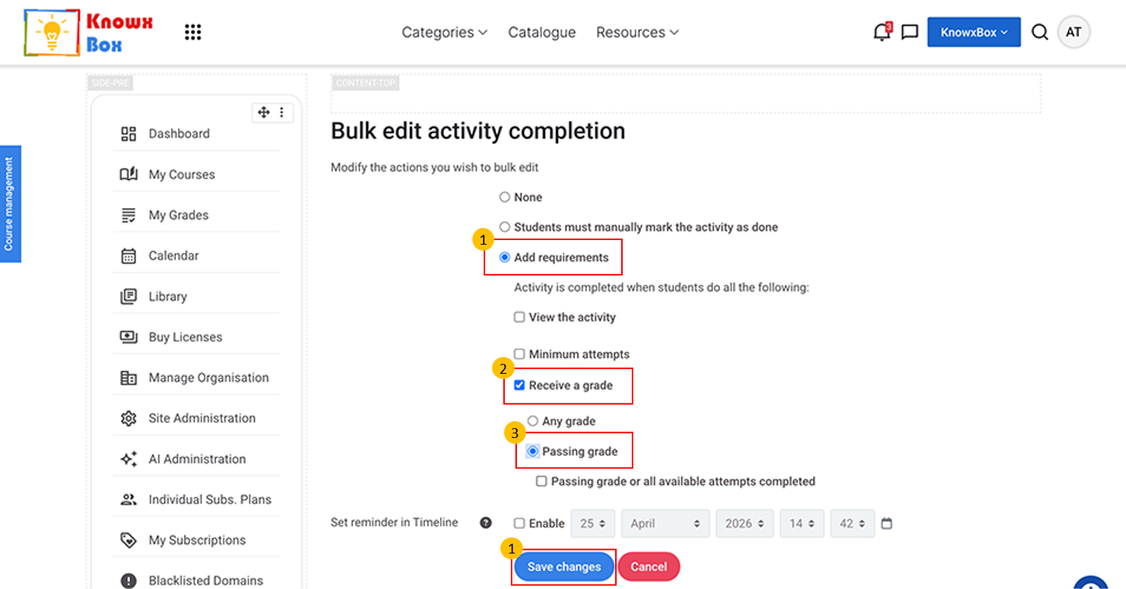Select the Any grade radio option
Screen dimensions: 1126x589
[533, 421]
